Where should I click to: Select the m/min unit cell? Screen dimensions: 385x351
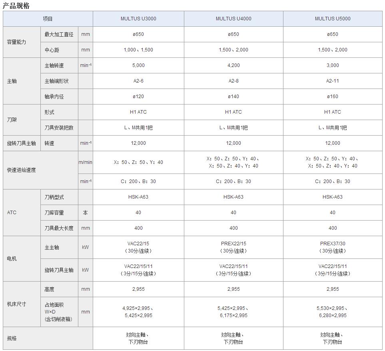(86, 162)
